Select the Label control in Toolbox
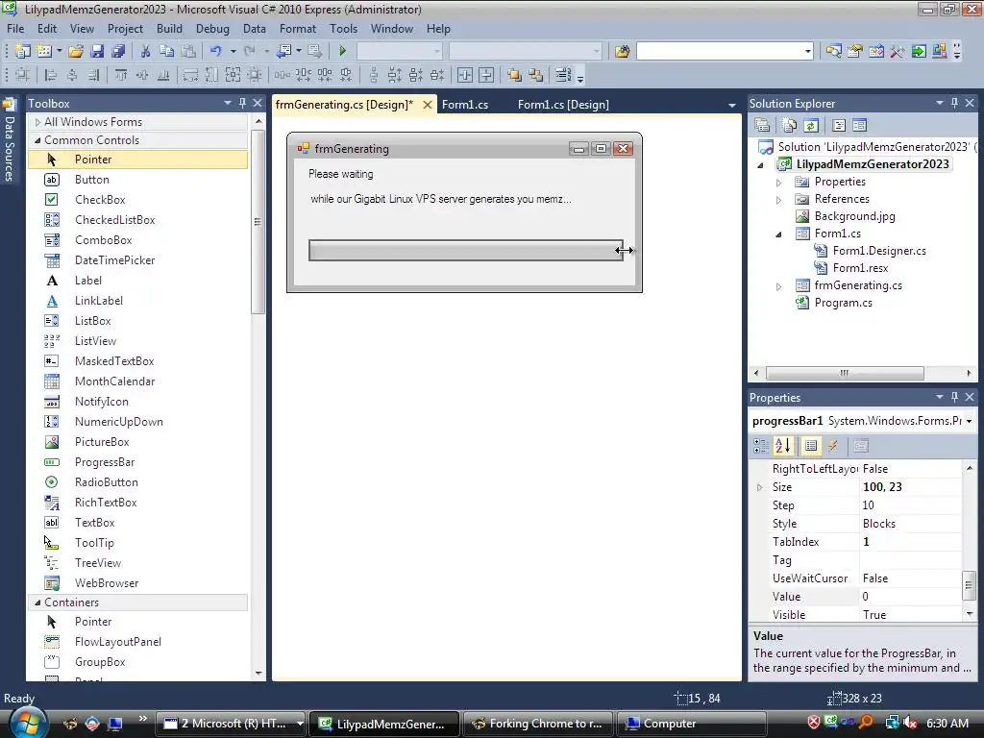 click(x=87, y=281)
